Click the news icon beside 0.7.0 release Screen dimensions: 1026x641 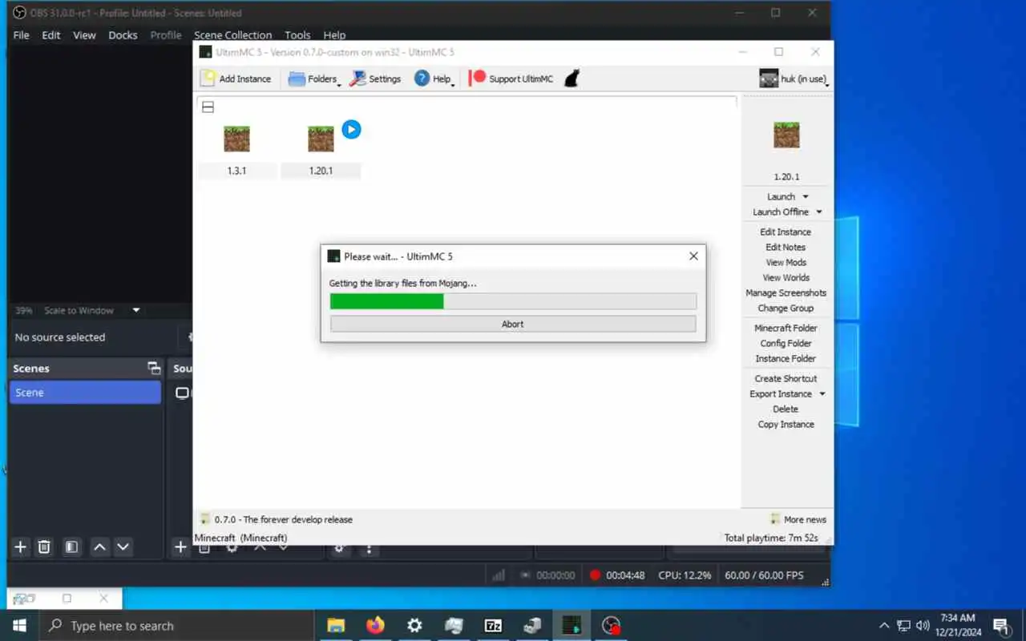click(205, 519)
